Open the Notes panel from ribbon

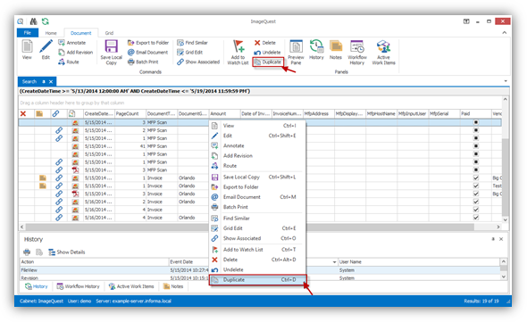pos(336,50)
